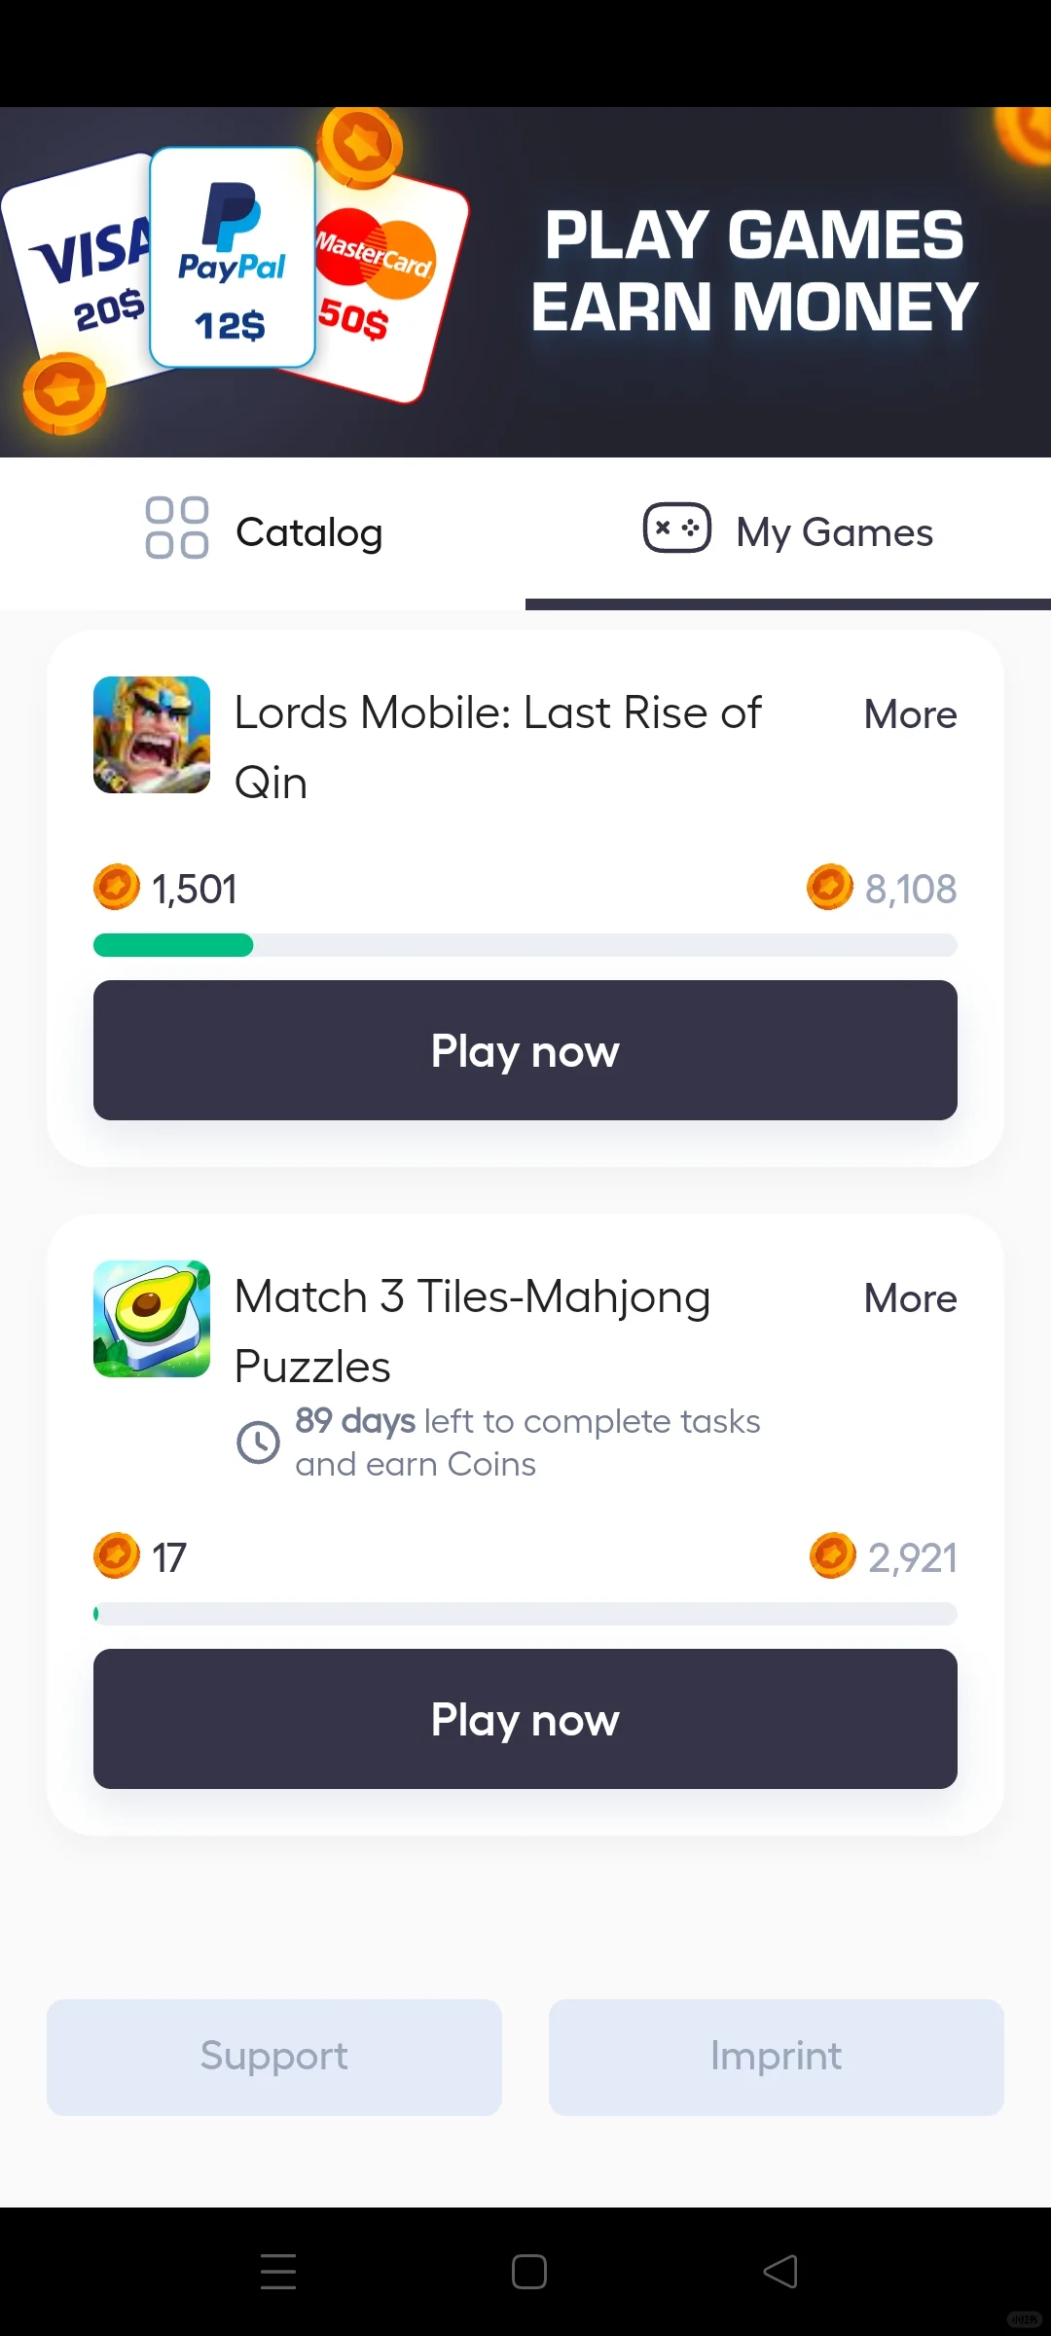1051x2336 pixels.
Task: Tap the clock icon beside days left
Action: point(258,1442)
